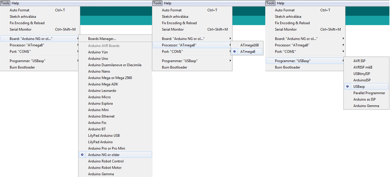Pick Arduino Gemma in programmer submenu
Image resolution: width=390 pixels, height=177 pixels.
pos(366,106)
